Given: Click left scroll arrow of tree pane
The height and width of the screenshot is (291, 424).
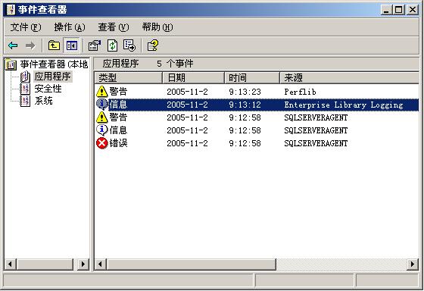Looking at the screenshot, I should pyautogui.click(x=11, y=264).
